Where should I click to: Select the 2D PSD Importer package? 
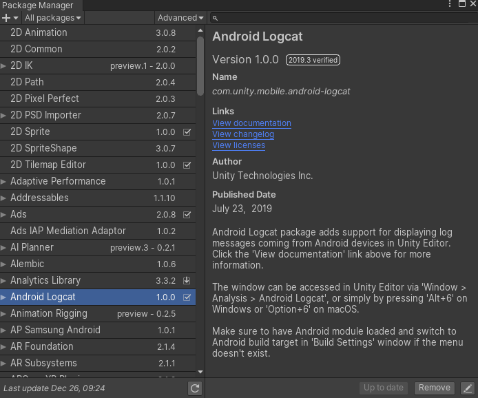98,115
